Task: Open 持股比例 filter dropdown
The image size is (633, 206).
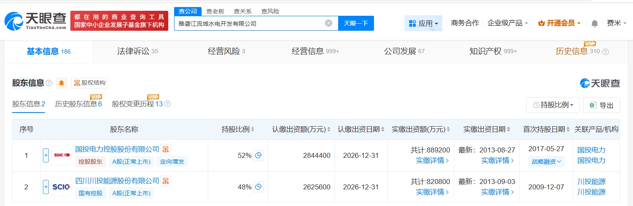Action: coord(553,105)
